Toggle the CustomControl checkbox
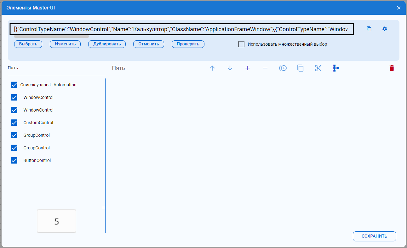Screen dimensions: 407x248 [14, 123]
